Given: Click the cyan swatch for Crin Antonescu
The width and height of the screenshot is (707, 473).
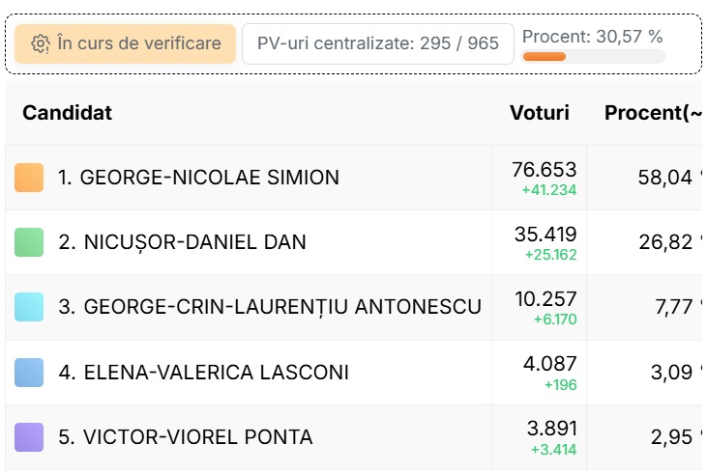Looking at the screenshot, I should click(x=29, y=307).
